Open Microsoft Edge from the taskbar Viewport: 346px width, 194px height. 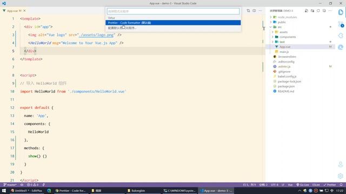(x=49, y=190)
